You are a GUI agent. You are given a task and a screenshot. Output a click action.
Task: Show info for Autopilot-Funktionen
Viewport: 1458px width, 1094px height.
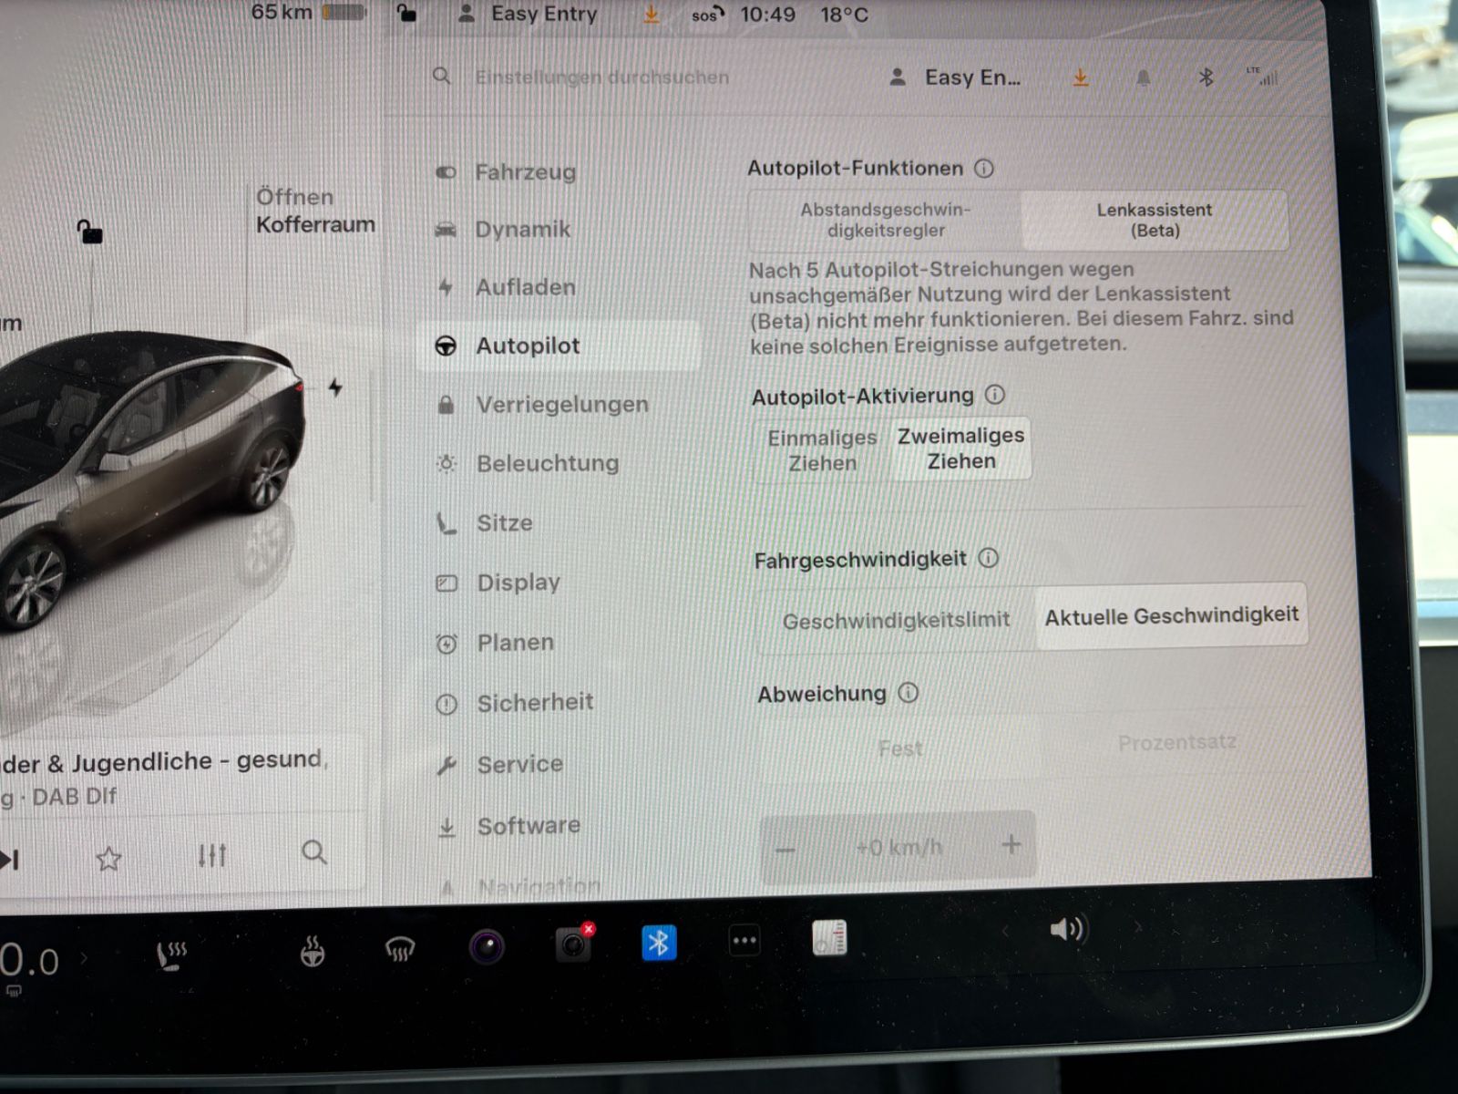pos(984,168)
